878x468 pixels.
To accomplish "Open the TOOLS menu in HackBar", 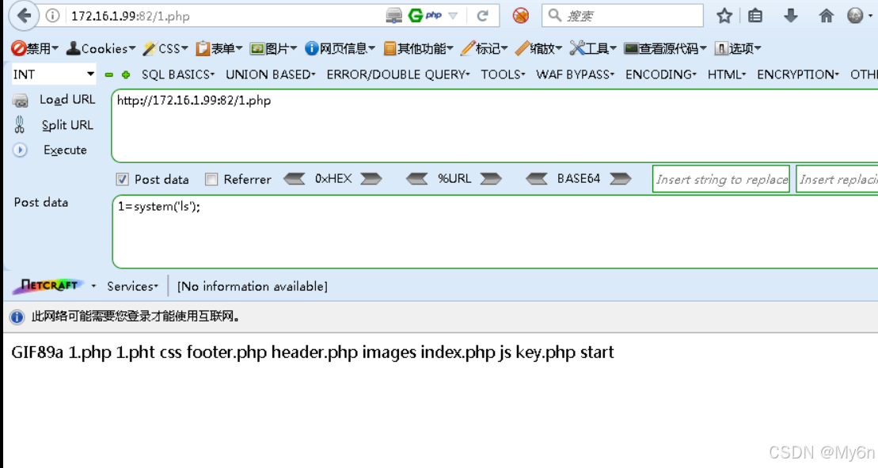I will pos(503,74).
